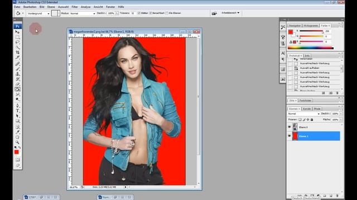Image resolution: width=357 pixels, height=200 pixels.
Task: Open the Paragraph panel dock icon
Action: pyautogui.click(x=283, y=59)
